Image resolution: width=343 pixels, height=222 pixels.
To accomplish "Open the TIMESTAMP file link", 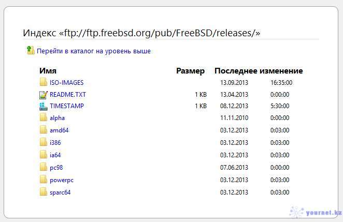I will point(67,106).
